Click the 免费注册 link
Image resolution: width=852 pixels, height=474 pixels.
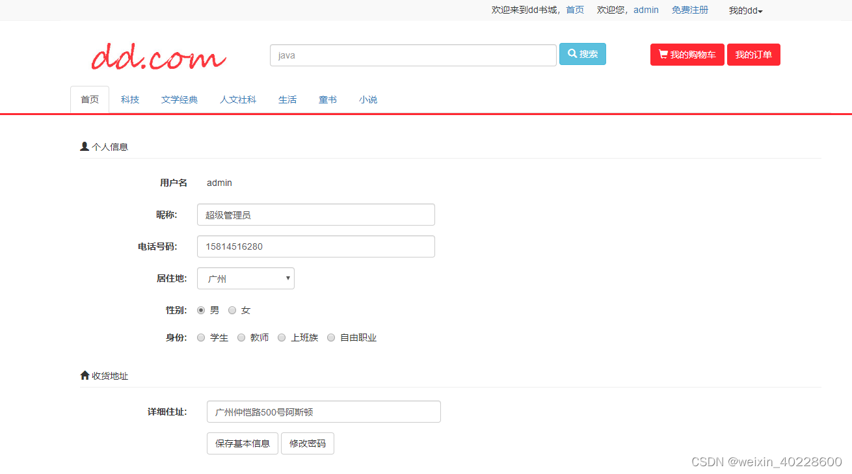tap(690, 10)
